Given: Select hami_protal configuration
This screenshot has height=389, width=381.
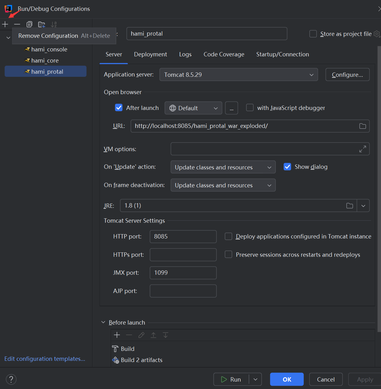Looking at the screenshot, I should point(46,72).
